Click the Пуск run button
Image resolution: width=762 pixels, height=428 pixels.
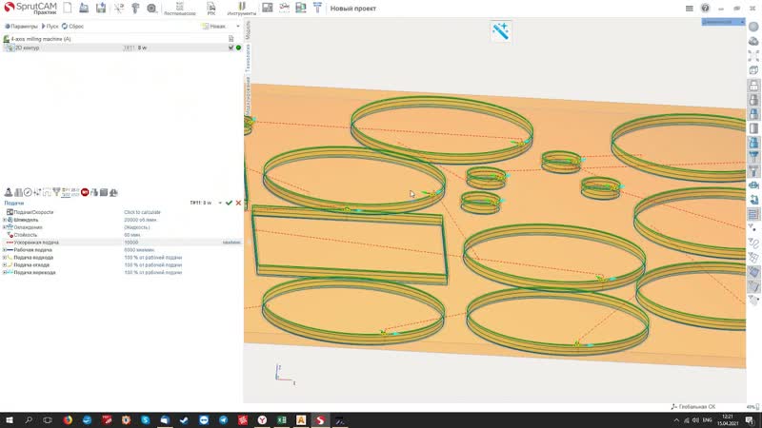click(x=50, y=27)
